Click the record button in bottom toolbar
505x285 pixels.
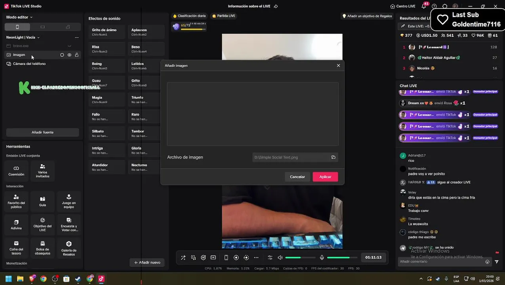pos(236,258)
